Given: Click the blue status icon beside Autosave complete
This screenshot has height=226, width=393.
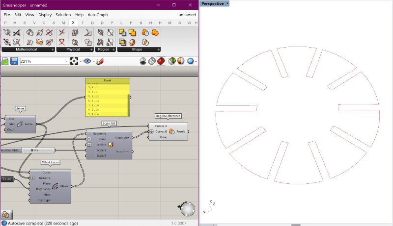Looking at the screenshot, I should coord(4,223).
